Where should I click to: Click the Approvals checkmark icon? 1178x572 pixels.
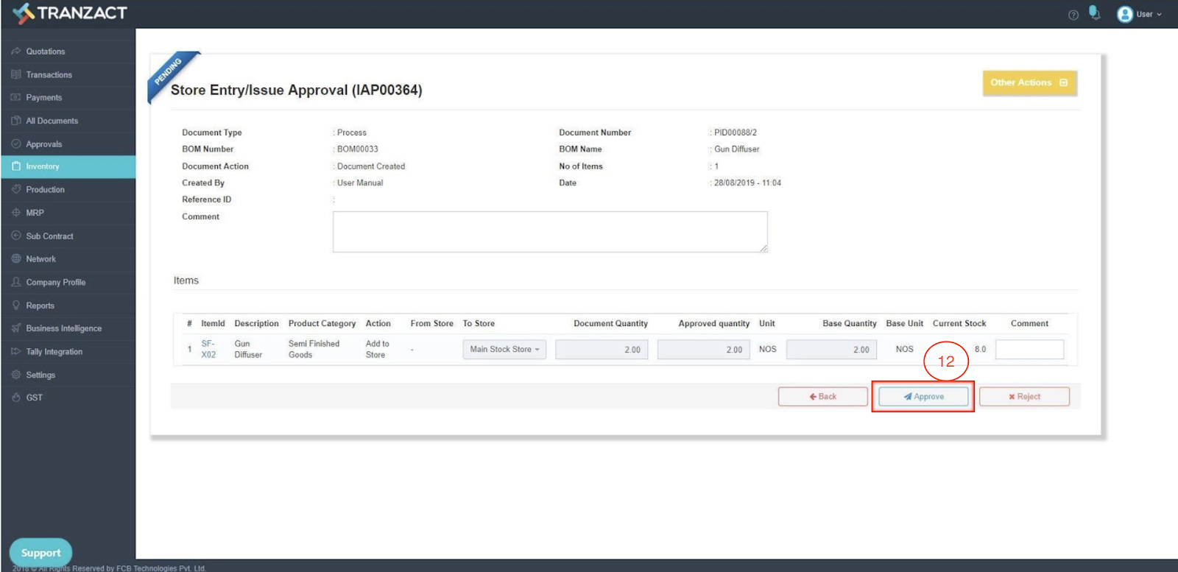[16, 144]
